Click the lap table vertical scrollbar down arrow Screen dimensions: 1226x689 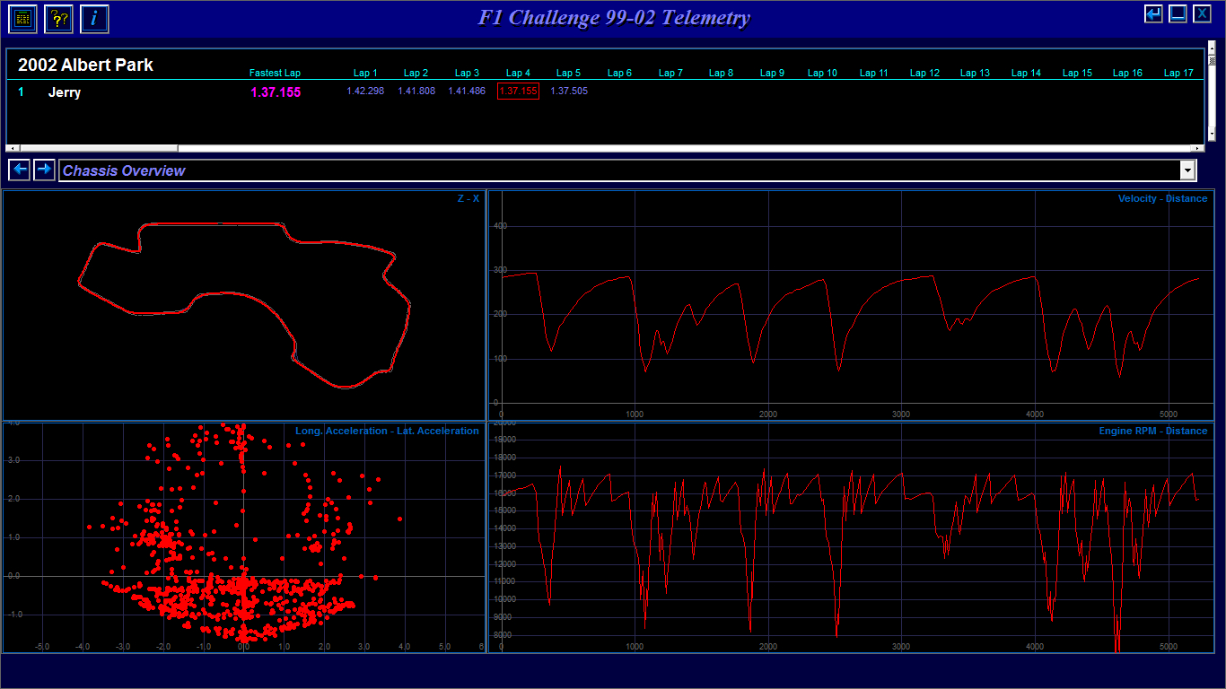click(x=1212, y=133)
